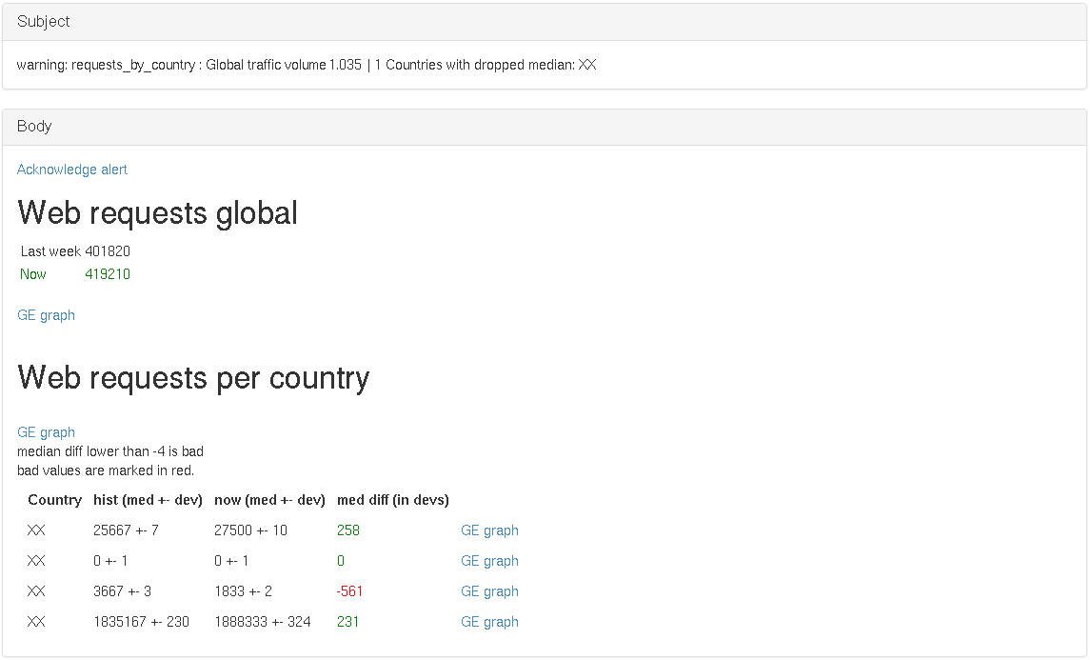Viewport: 1091px width, 660px height.
Task: Click the Web requests per country heading
Action: (193, 378)
